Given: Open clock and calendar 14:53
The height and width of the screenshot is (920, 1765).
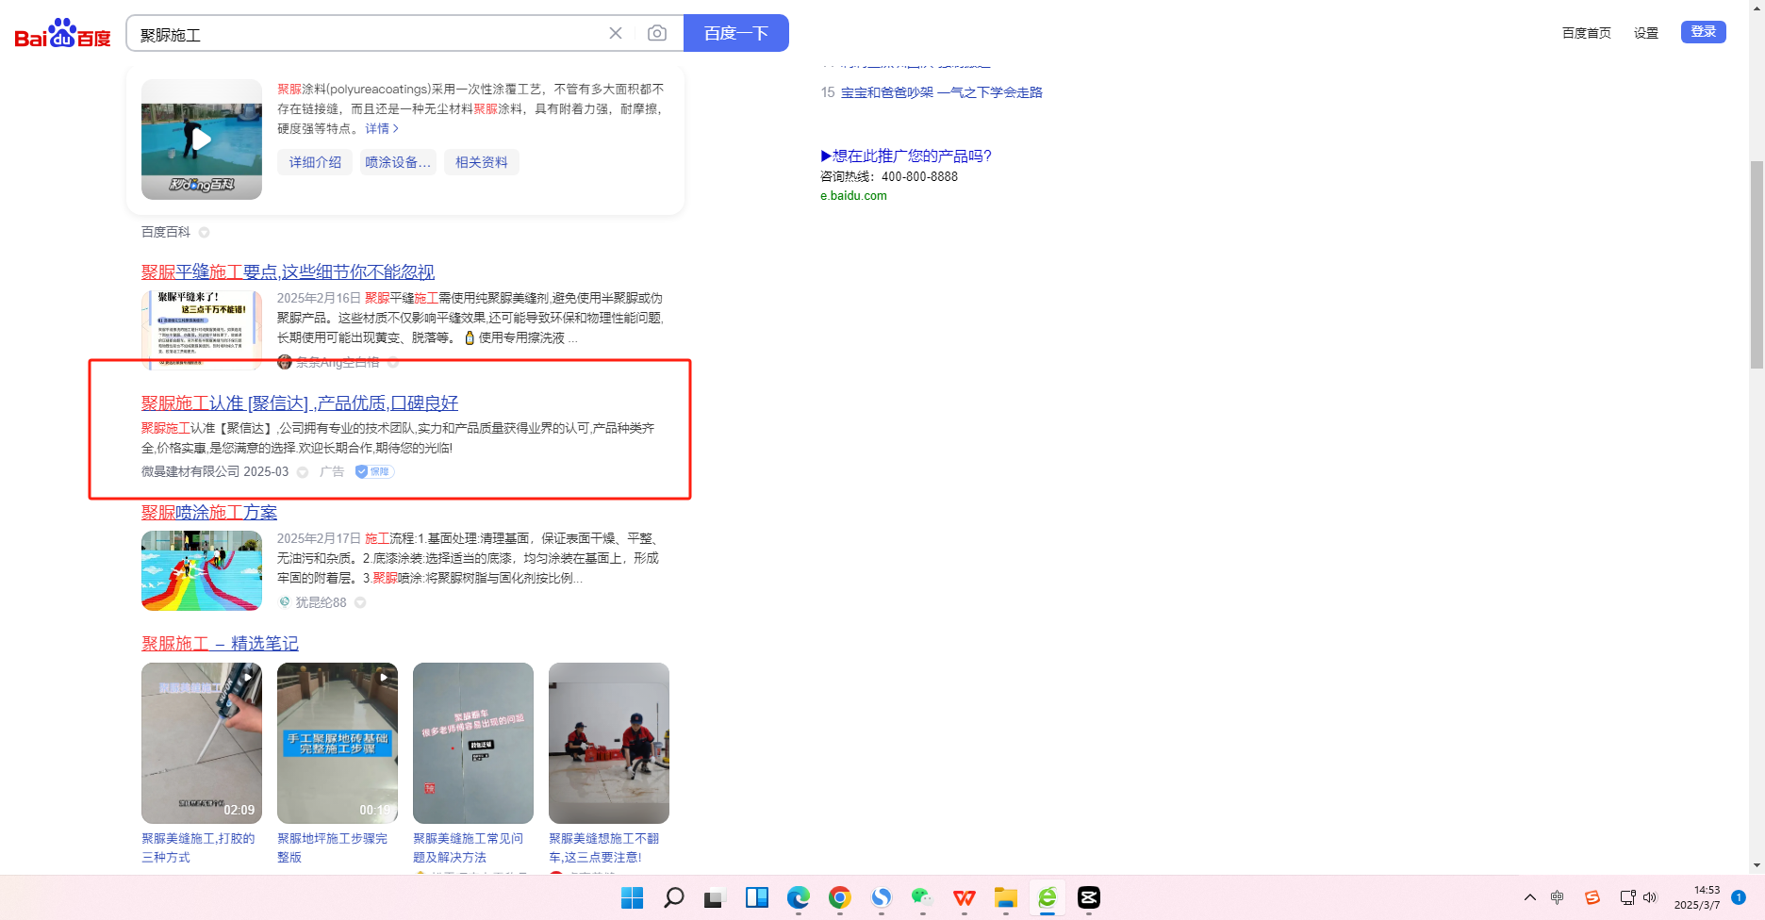Looking at the screenshot, I should (1697, 897).
